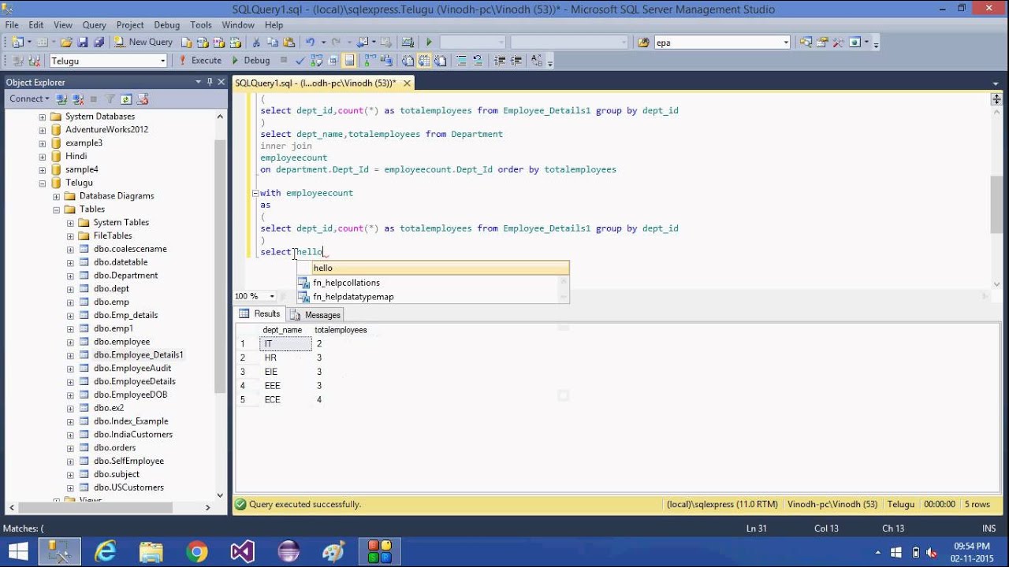1009x567 pixels.
Task: Click Connect Object Explorer icon
Action: pos(63,99)
